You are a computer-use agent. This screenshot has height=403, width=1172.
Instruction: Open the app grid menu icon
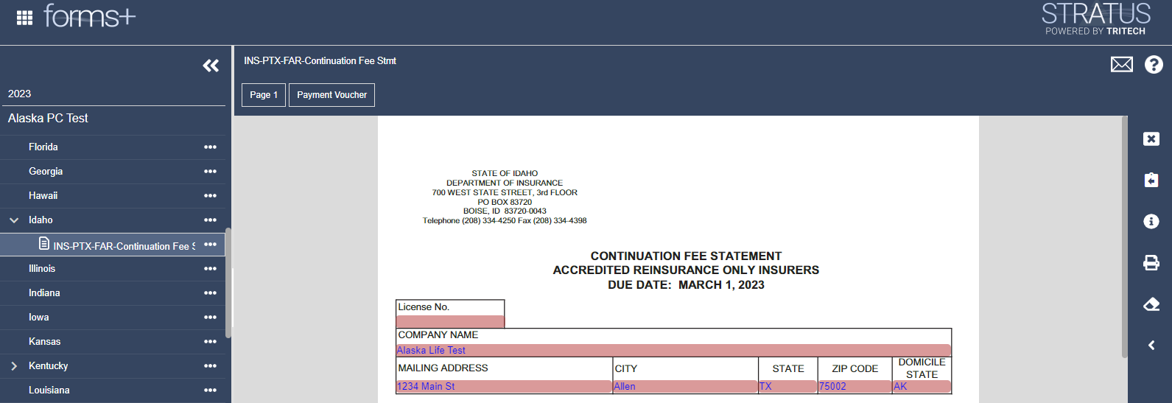(24, 18)
